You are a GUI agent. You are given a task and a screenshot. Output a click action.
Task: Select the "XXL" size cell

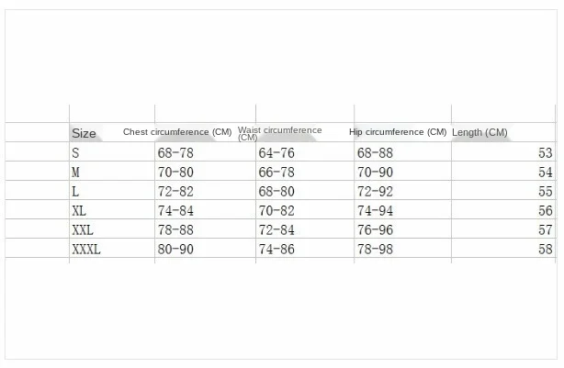pyautogui.click(x=83, y=230)
